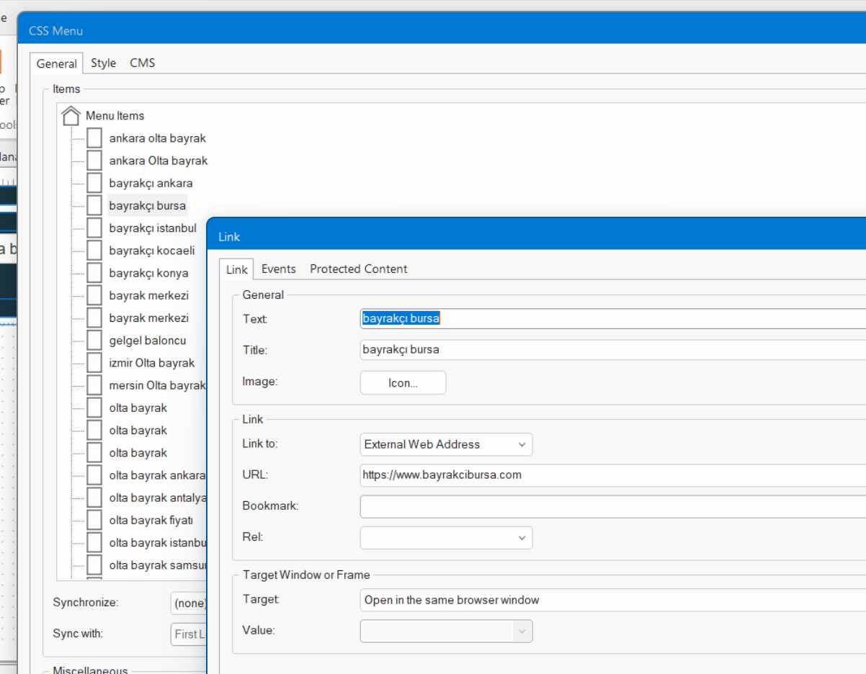
Task: Open the Events tab
Action: click(x=279, y=269)
